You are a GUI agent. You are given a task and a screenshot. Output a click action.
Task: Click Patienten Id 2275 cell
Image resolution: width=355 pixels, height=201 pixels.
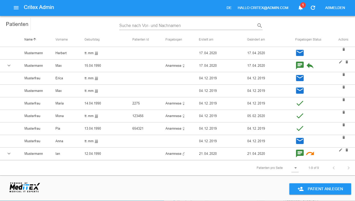[x=136, y=103]
